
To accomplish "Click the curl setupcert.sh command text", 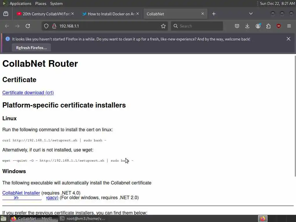I will pyautogui.click(x=54, y=140).
